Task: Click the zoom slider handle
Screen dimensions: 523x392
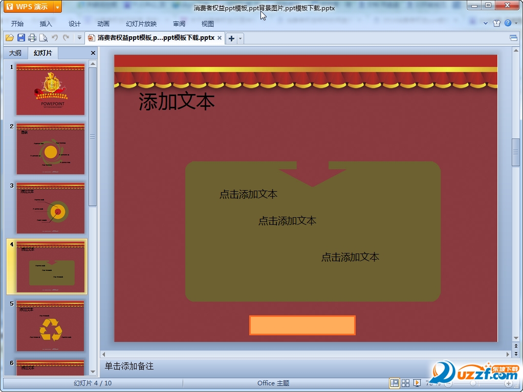Action: (x=473, y=383)
